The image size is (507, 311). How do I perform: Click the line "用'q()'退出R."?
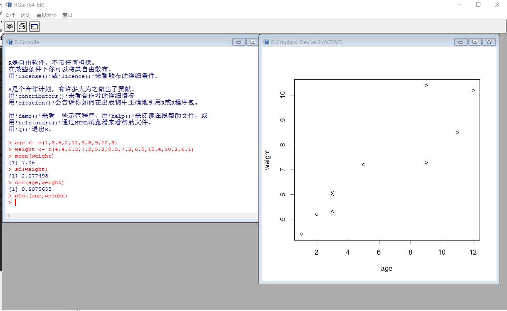30,129
